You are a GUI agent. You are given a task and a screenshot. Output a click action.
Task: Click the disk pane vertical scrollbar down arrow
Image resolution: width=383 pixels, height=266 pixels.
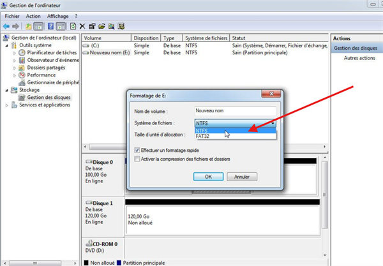click(325, 255)
